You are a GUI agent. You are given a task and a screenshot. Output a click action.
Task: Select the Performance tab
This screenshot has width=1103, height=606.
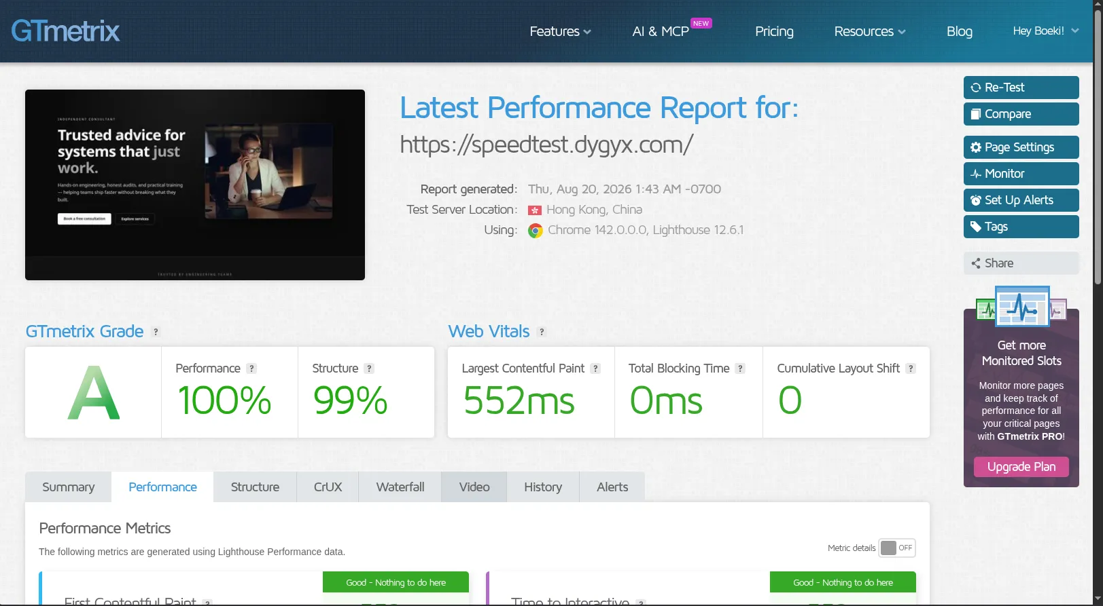click(162, 487)
